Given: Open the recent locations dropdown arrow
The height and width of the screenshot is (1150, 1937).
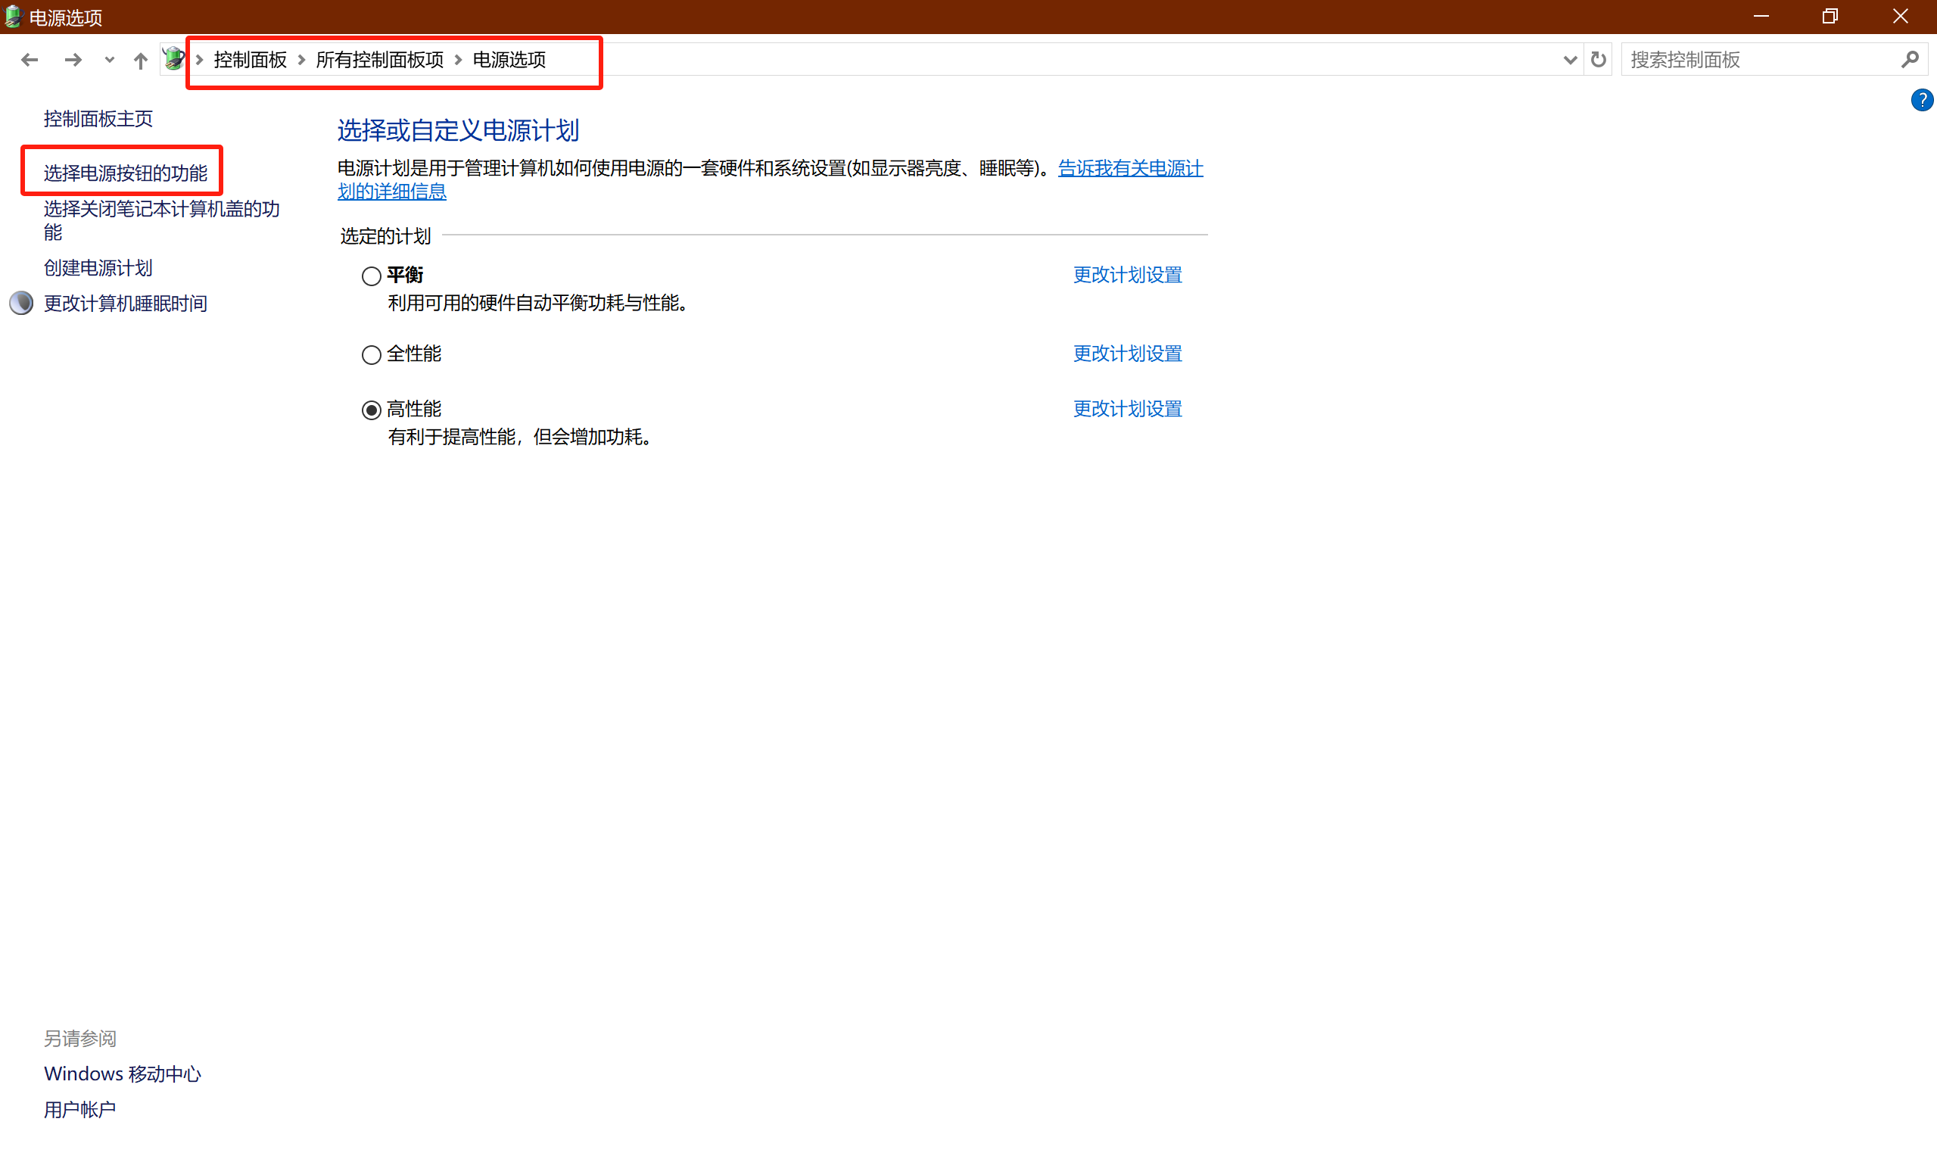Looking at the screenshot, I should [109, 60].
